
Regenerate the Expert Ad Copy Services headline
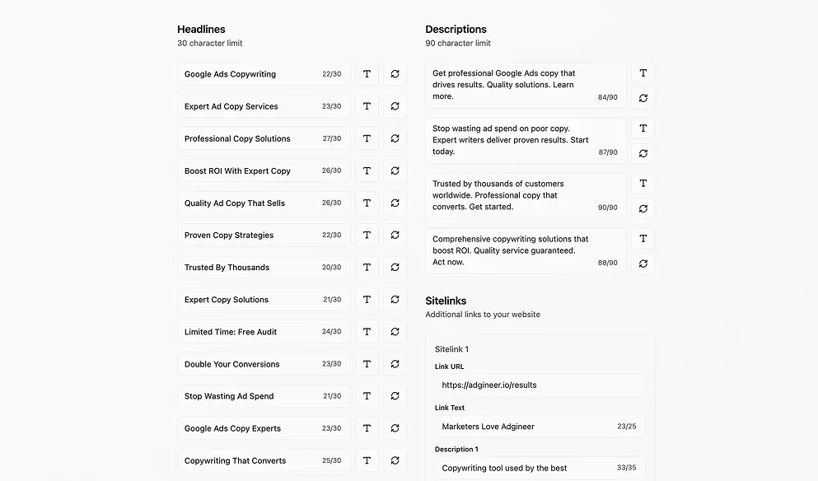point(395,106)
